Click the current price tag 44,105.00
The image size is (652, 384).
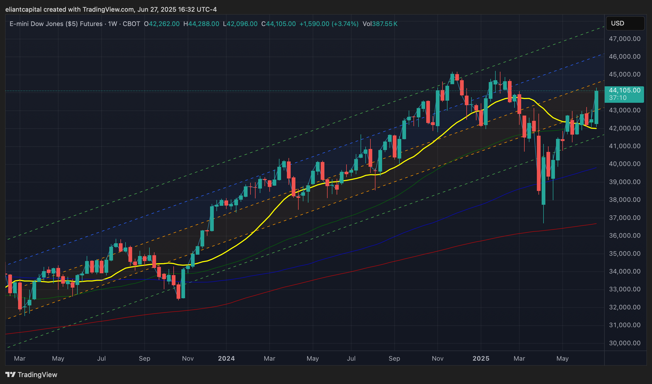pos(624,91)
